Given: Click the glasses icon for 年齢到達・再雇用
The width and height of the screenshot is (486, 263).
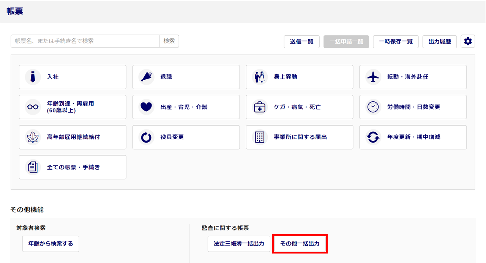Looking at the screenshot, I should (x=33, y=107).
